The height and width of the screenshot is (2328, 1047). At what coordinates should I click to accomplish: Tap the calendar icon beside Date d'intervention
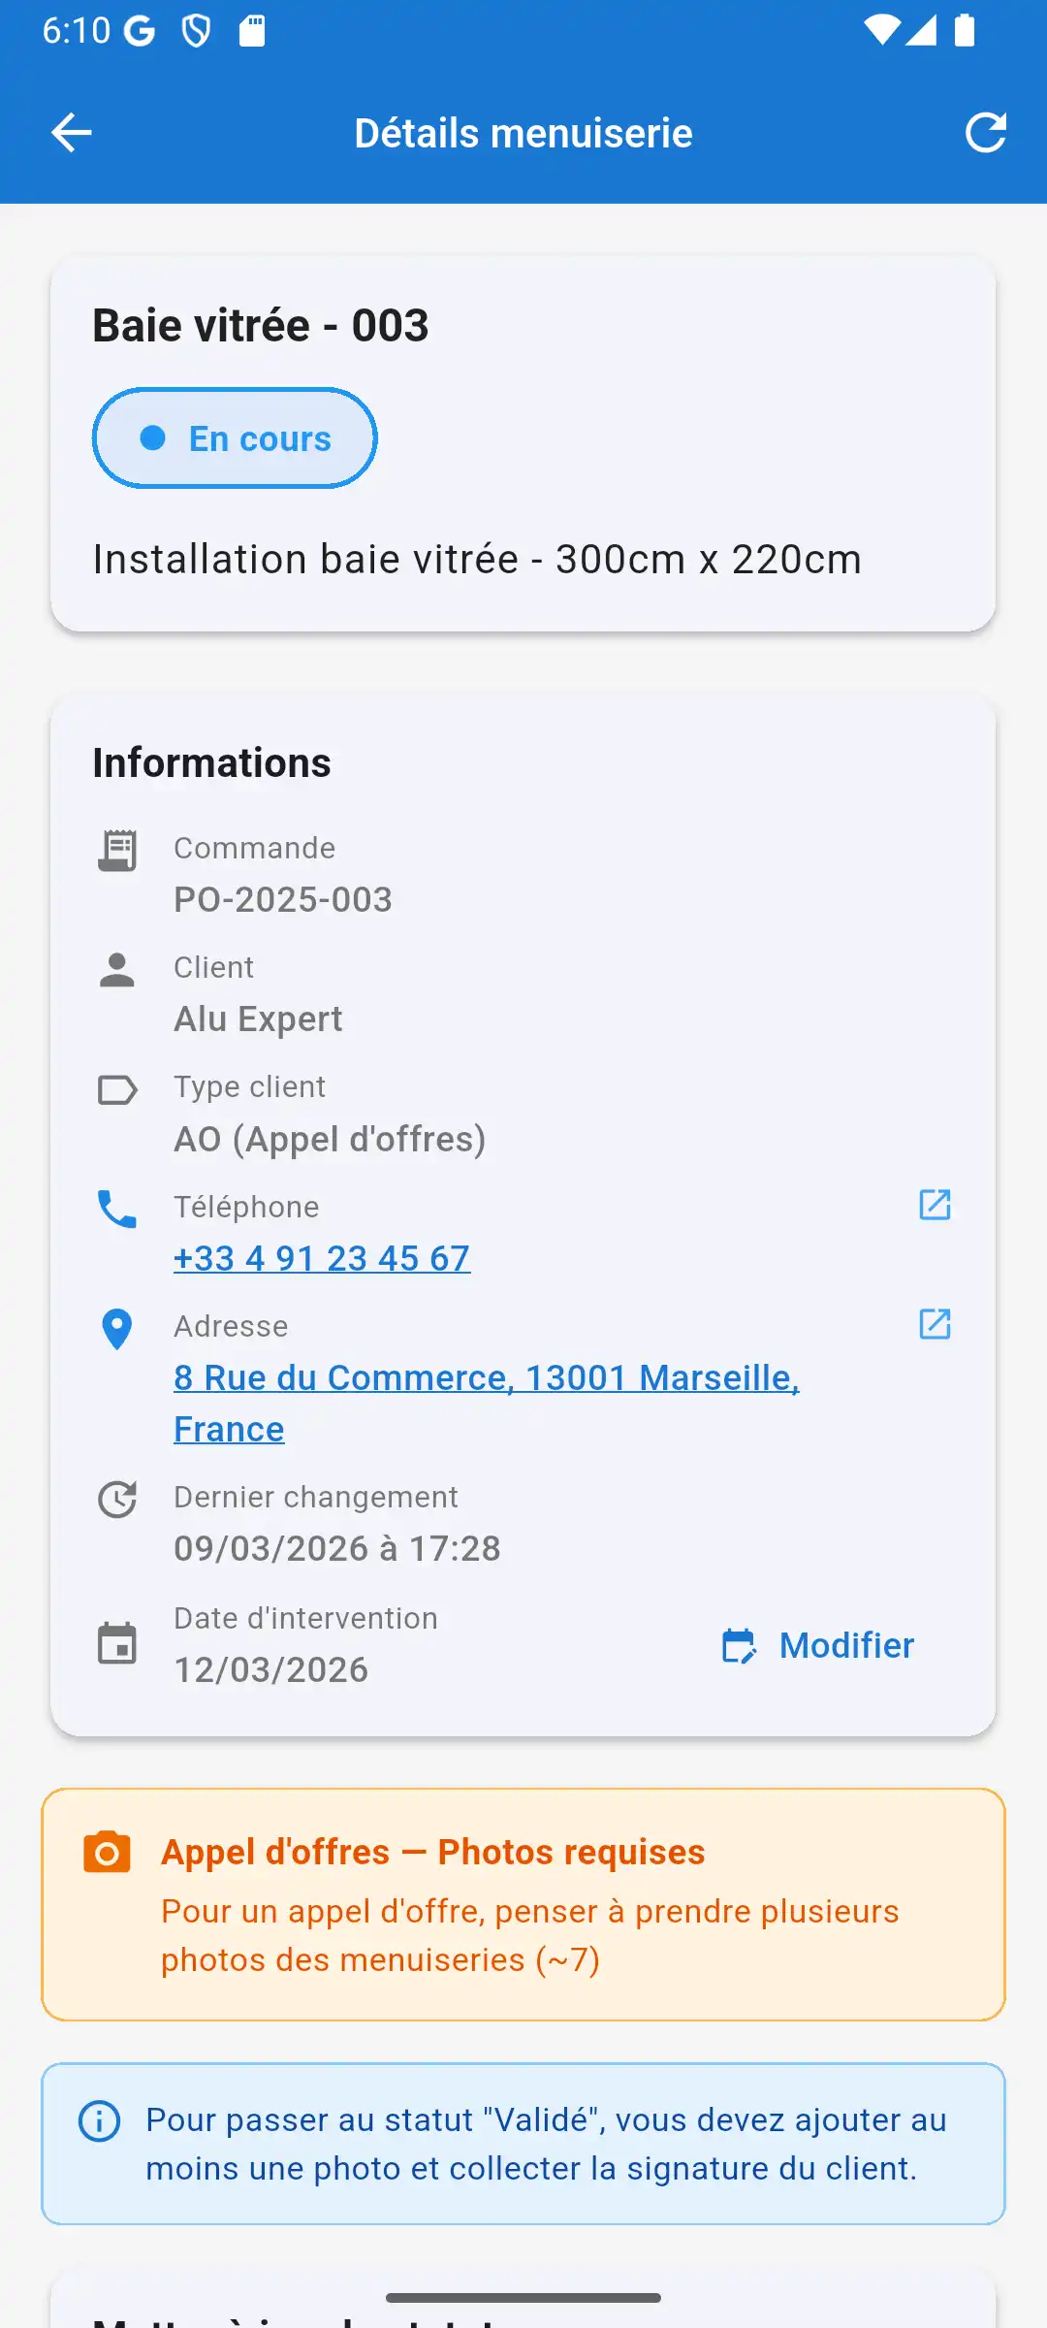[117, 1644]
